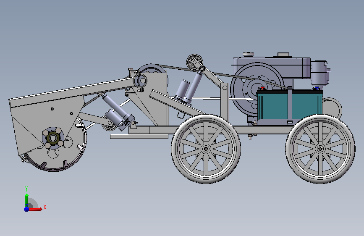
Task: Select the middle spoked wheel hub
Action: coord(206,149)
